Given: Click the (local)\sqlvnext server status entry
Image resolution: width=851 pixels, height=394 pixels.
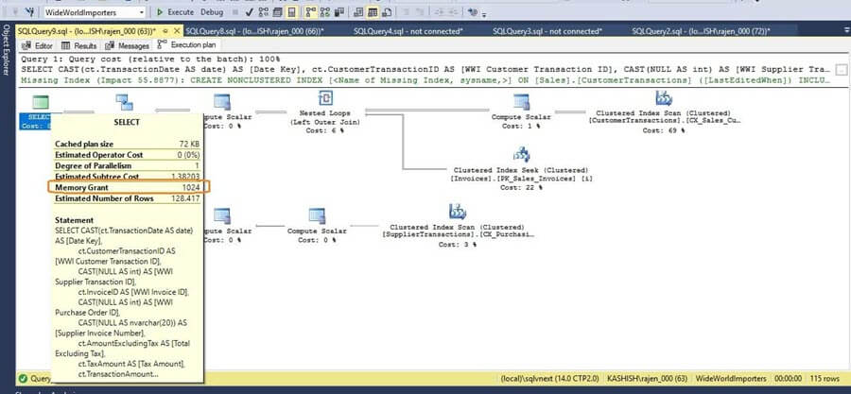Looking at the screenshot, I should tap(549, 378).
